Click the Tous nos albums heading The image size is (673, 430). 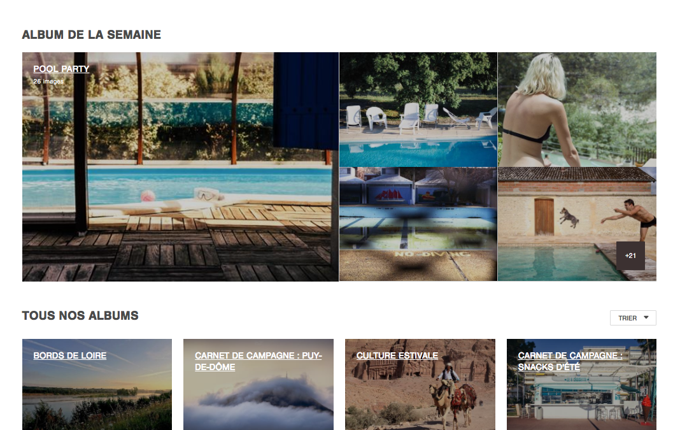pos(80,316)
